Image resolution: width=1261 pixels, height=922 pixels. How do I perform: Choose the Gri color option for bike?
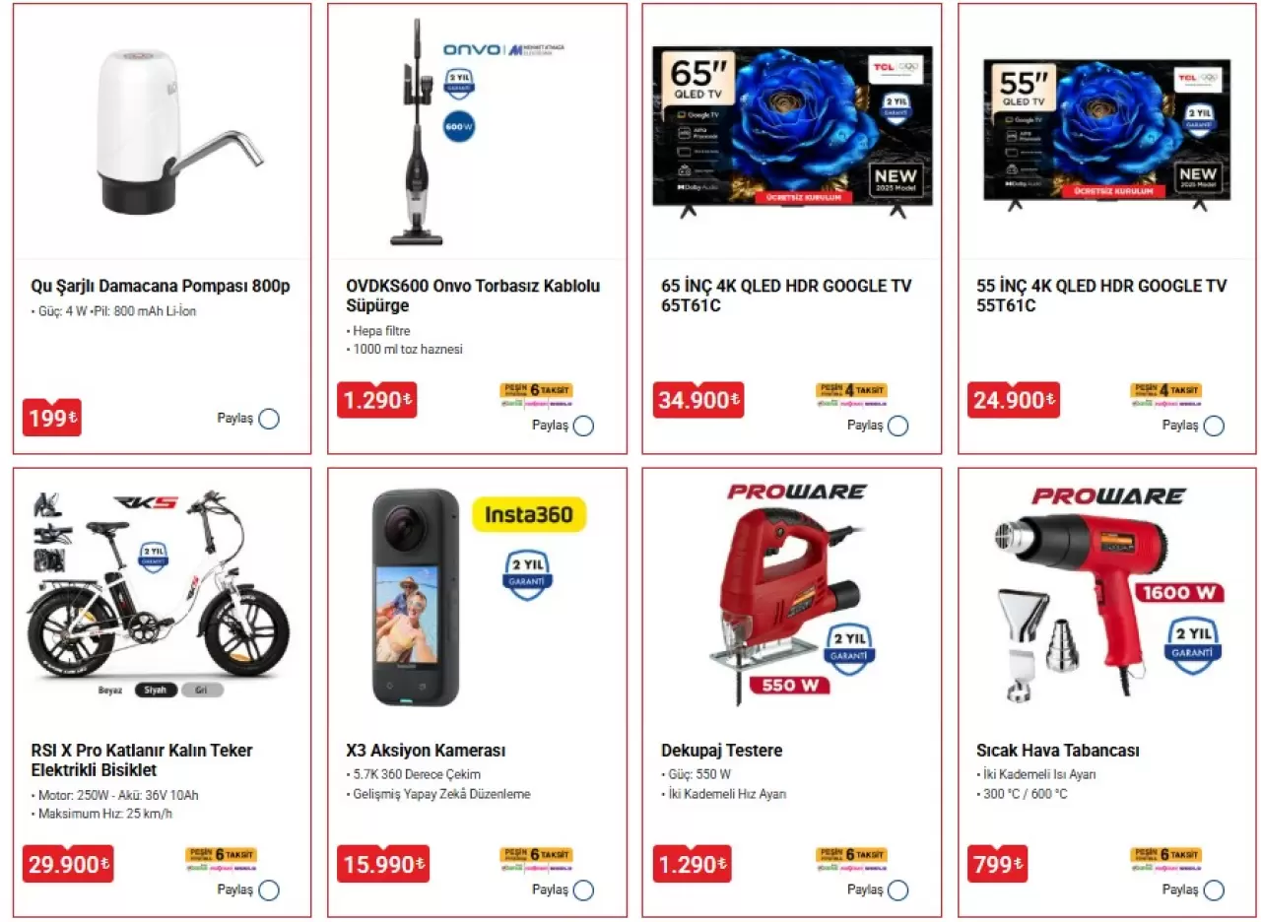pyautogui.click(x=201, y=691)
